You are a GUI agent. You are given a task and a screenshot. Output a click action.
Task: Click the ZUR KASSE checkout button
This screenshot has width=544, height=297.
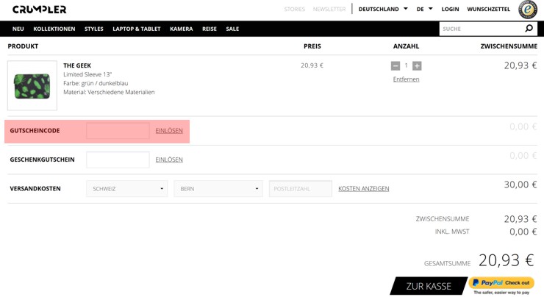coord(429,286)
